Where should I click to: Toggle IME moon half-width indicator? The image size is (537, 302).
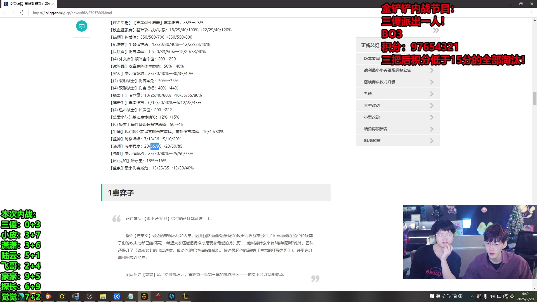444,296
